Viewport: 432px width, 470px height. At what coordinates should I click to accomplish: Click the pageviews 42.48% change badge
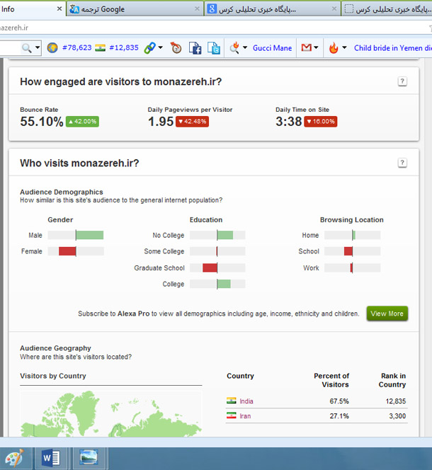point(192,122)
